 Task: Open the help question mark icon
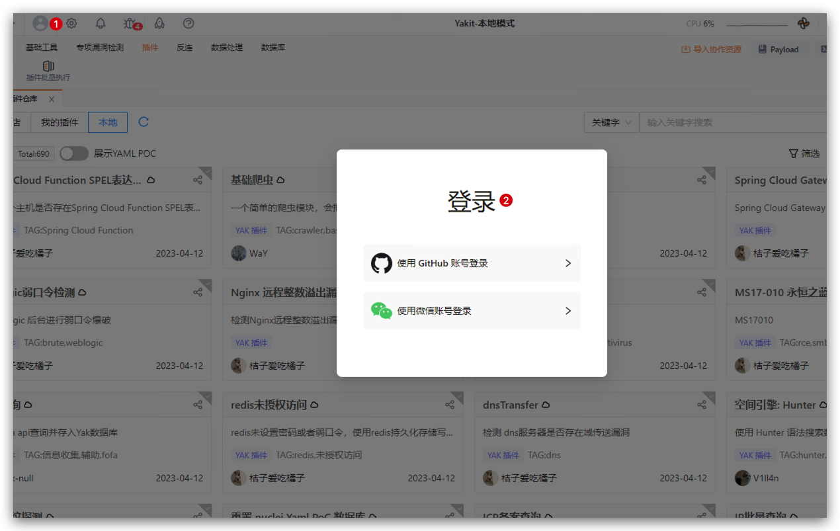[189, 23]
